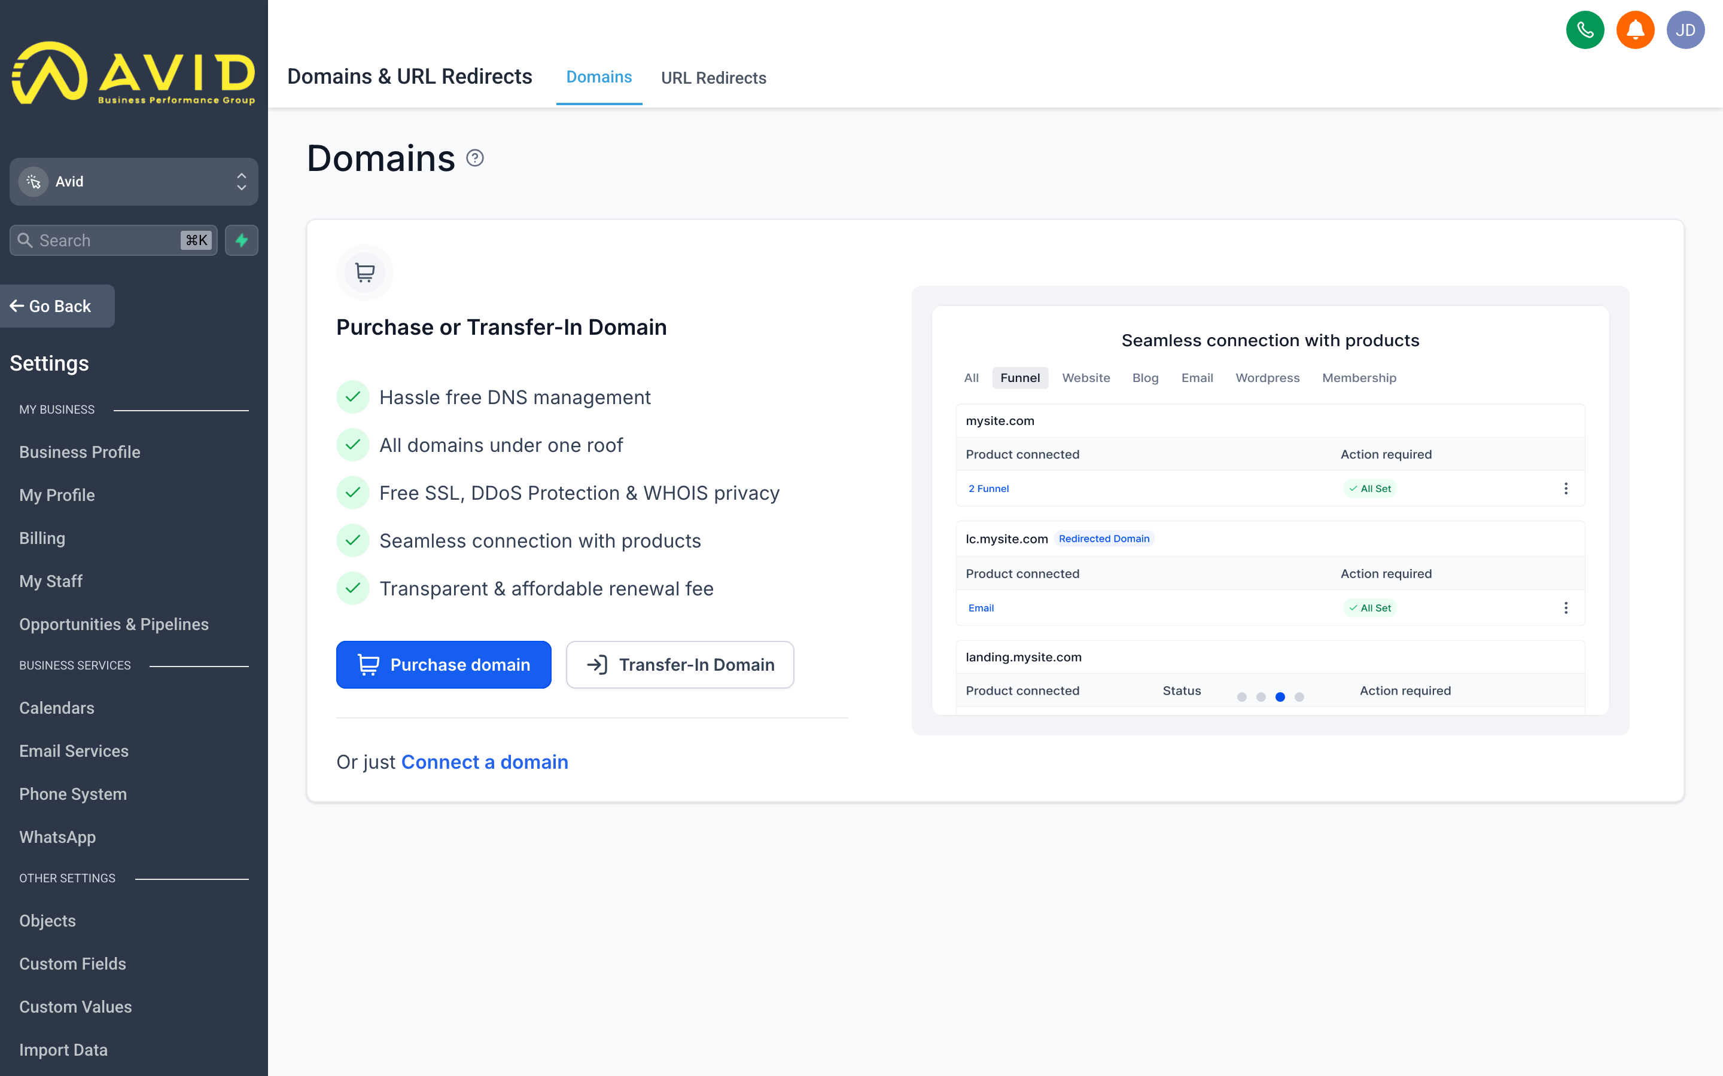Switch to the URL Redirects tab

[713, 78]
